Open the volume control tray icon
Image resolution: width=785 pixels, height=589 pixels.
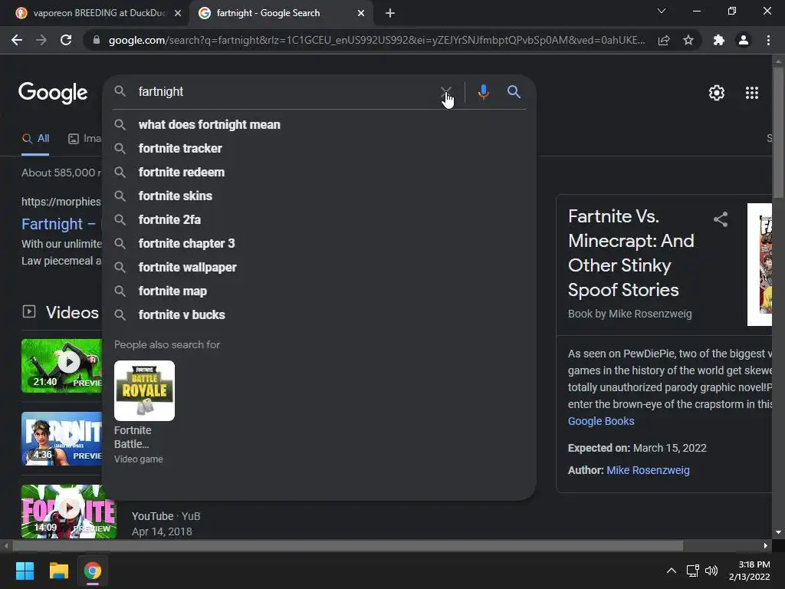tap(711, 571)
